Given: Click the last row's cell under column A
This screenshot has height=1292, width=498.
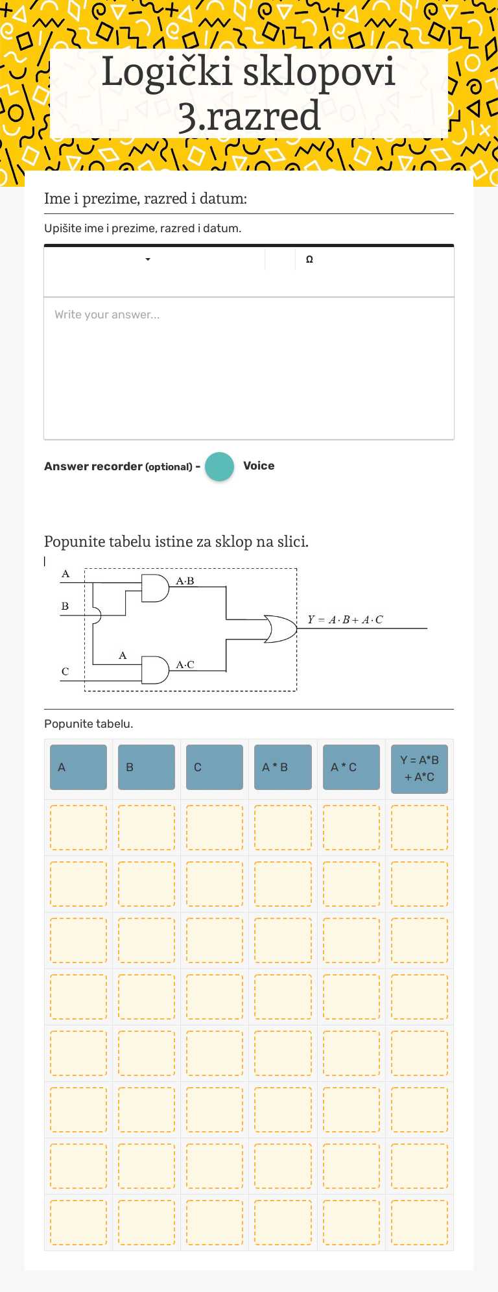Looking at the screenshot, I should pos(78,1222).
